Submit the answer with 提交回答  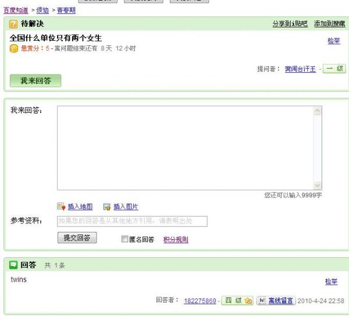coord(77,238)
